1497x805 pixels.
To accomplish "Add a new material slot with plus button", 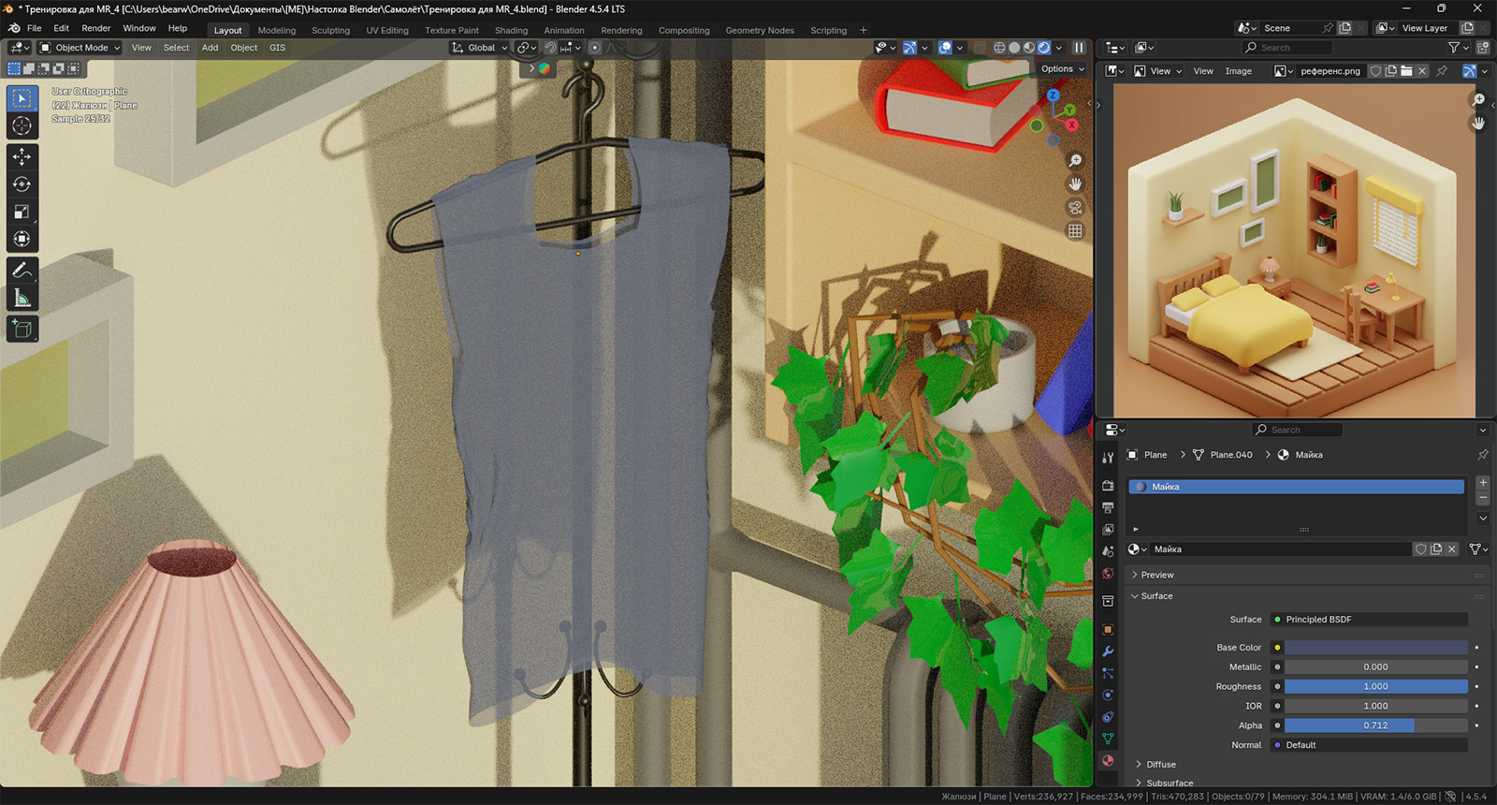I will tap(1483, 482).
